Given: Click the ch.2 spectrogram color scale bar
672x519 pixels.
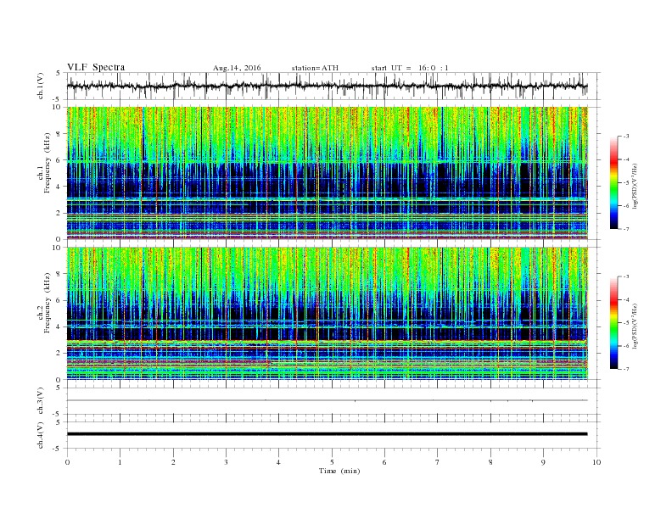Looking at the screenshot, I should coord(614,322).
